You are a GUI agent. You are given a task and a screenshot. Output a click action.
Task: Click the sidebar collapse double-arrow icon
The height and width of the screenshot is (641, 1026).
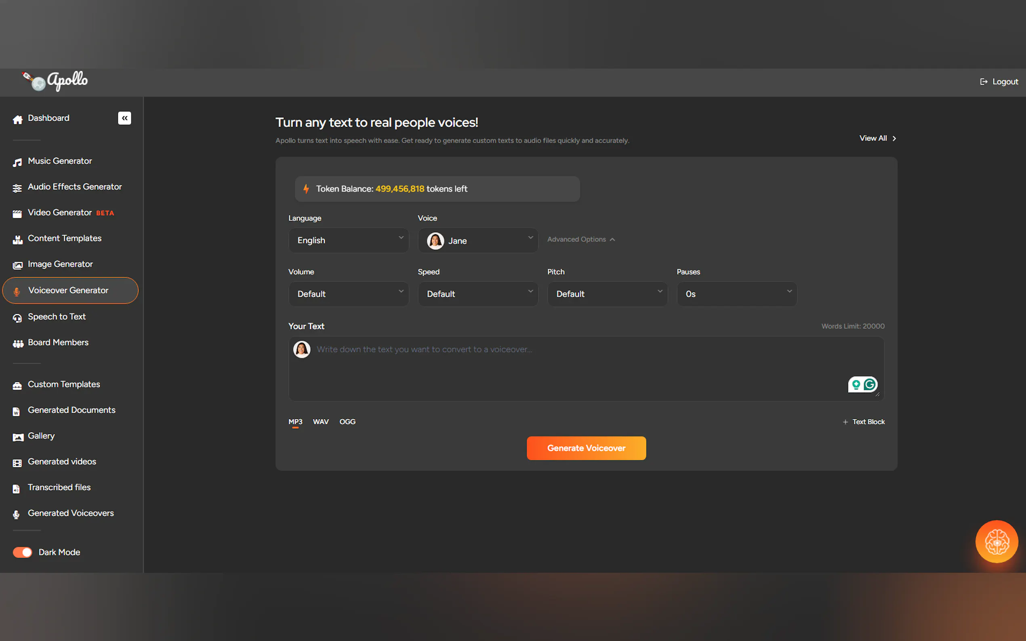[124, 118]
